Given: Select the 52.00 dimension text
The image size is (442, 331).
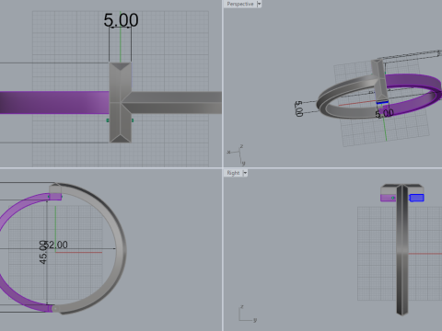Looking at the screenshot, I should click(x=56, y=245).
